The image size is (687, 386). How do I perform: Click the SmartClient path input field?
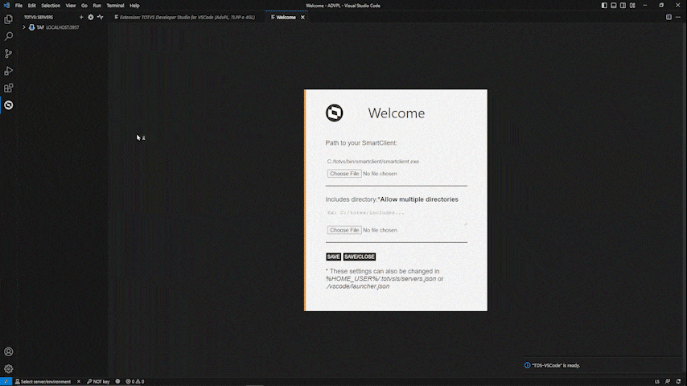coord(396,161)
